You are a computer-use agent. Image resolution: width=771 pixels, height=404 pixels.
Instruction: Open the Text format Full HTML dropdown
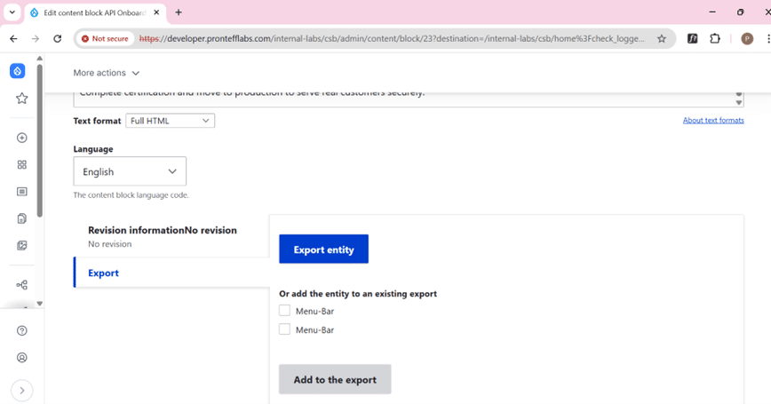coord(170,121)
